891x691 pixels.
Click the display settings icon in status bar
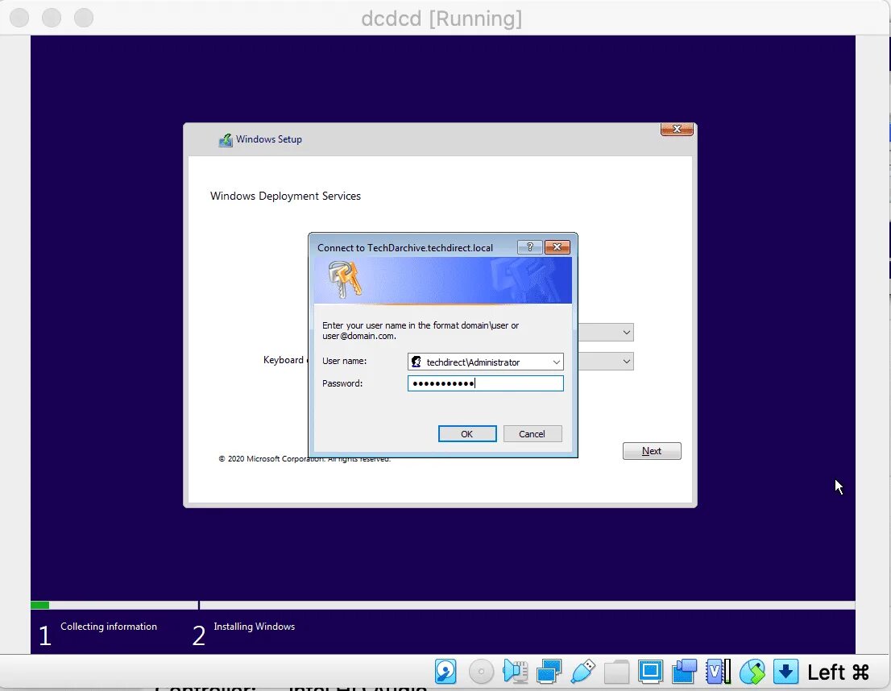coord(651,672)
